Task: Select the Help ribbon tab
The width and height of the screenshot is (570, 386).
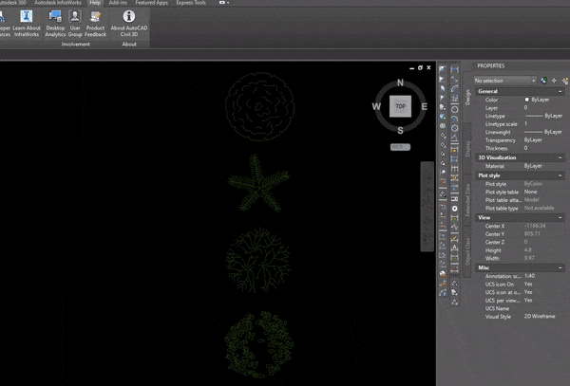Action: (95, 3)
